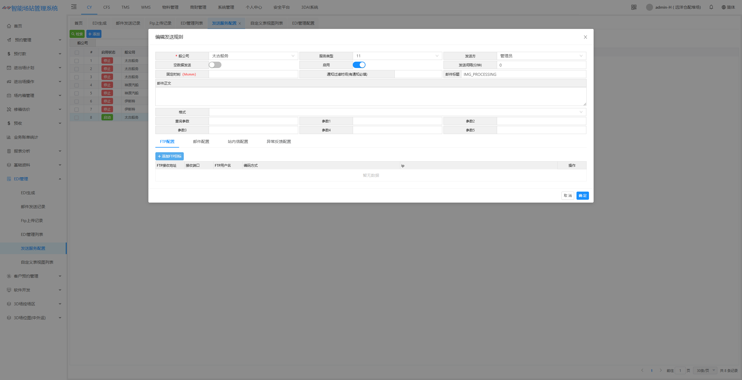Open the 服务类型 dropdown
742x380 pixels.
pos(397,56)
